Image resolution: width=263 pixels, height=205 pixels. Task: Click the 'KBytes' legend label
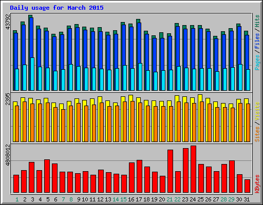pyautogui.click(x=257, y=184)
